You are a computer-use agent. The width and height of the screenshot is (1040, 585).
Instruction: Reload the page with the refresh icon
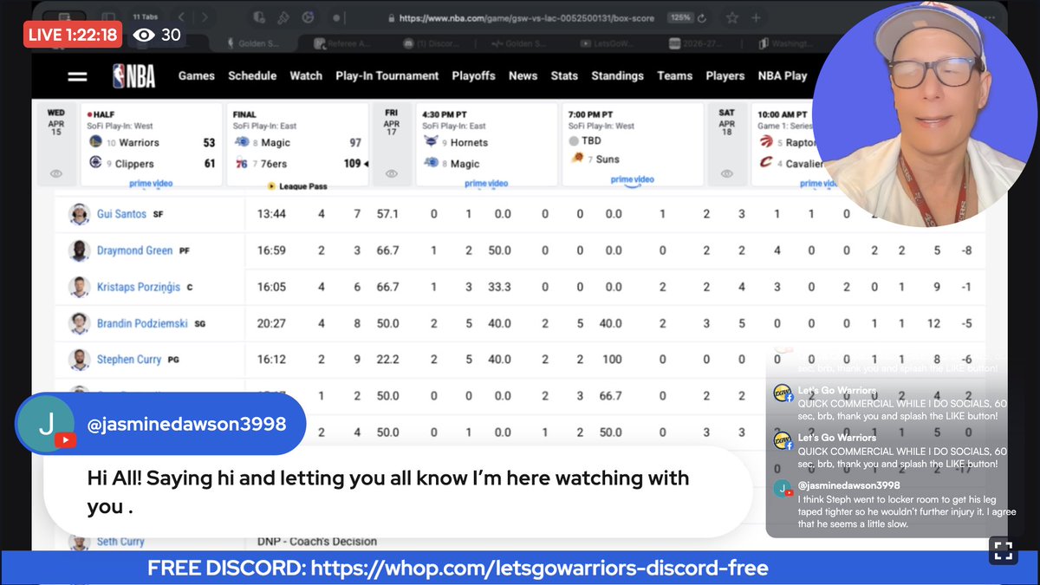click(701, 17)
